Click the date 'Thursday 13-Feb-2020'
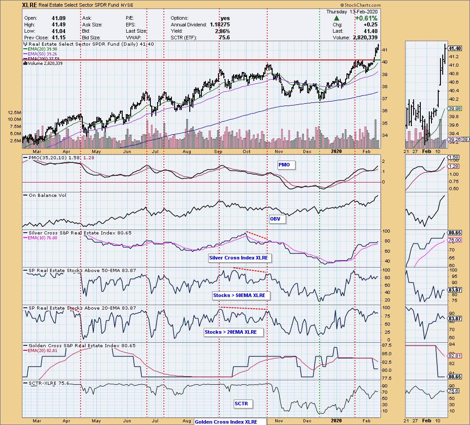This screenshot has height=425, width=470. pos(351,12)
